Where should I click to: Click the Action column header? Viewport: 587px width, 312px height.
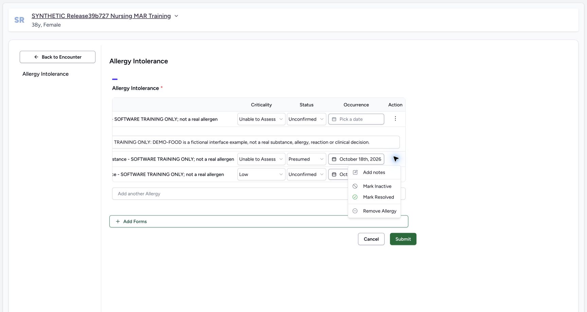click(395, 105)
